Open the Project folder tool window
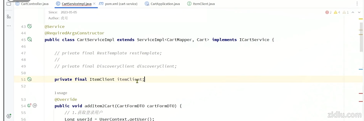This screenshot has width=364, height=121. tap(9, 4)
